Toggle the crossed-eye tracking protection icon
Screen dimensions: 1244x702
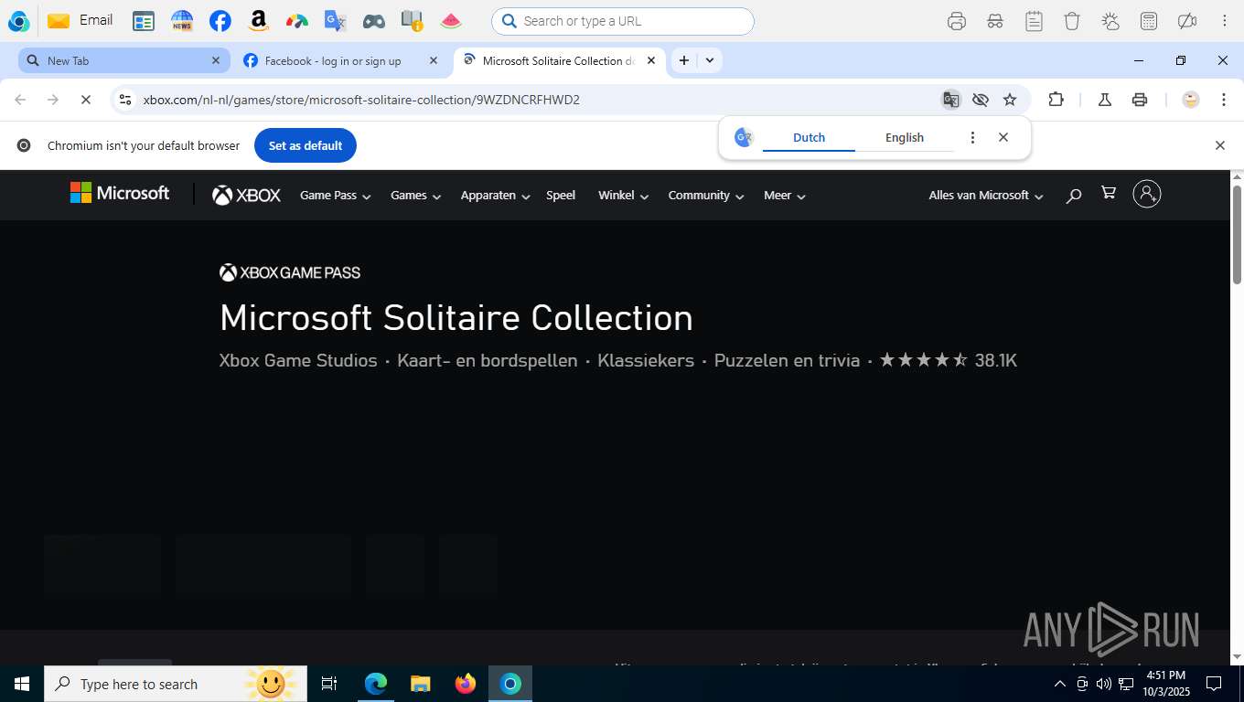(x=981, y=100)
